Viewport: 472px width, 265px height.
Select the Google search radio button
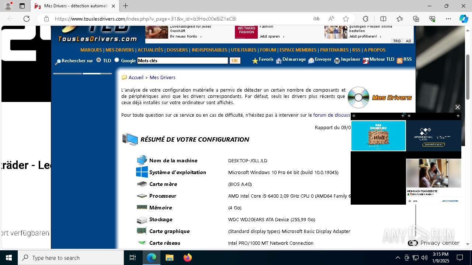point(117,60)
